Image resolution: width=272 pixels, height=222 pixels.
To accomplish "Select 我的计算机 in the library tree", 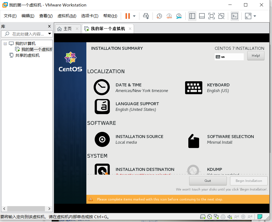I will (x=25, y=43).
